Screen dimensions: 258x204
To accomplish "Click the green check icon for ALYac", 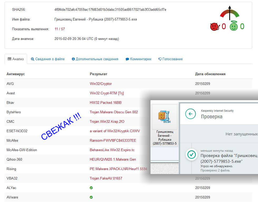I will [x=91, y=188].
